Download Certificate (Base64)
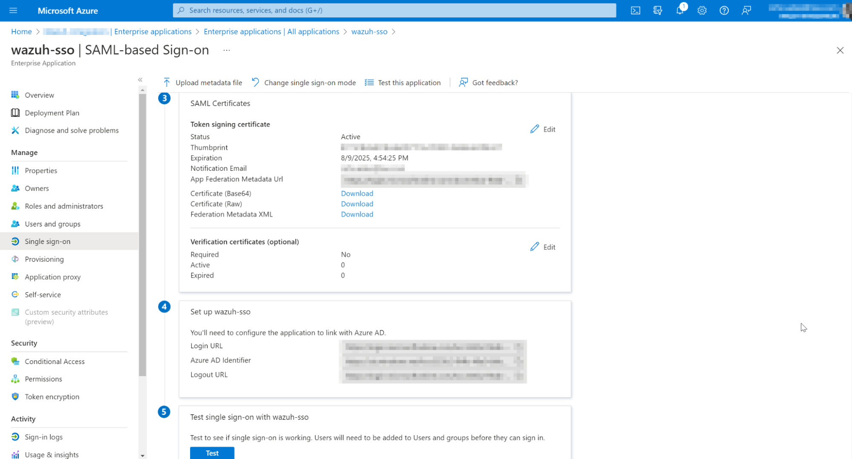The image size is (852, 459). [357, 193]
